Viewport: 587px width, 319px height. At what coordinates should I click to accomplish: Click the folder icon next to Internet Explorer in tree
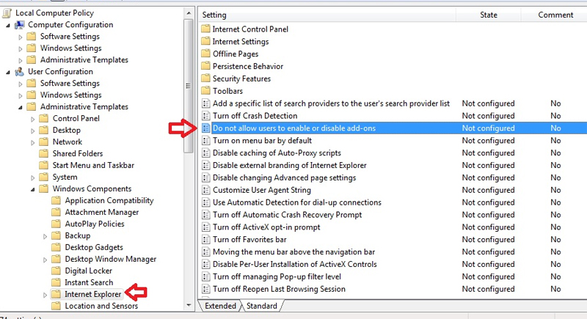56,294
